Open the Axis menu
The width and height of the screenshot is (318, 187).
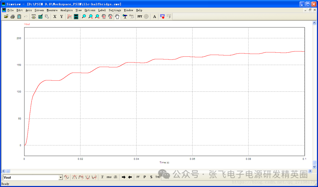[29, 10]
